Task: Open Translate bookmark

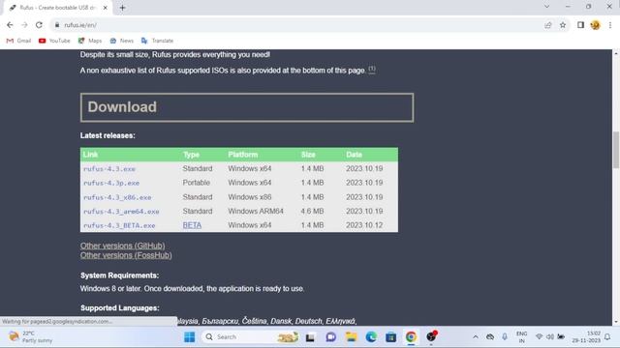Action: coord(157,41)
